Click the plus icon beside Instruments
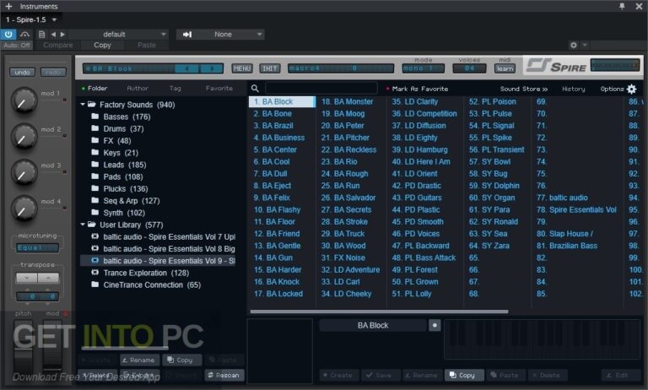648x390 pixels. [8, 6]
